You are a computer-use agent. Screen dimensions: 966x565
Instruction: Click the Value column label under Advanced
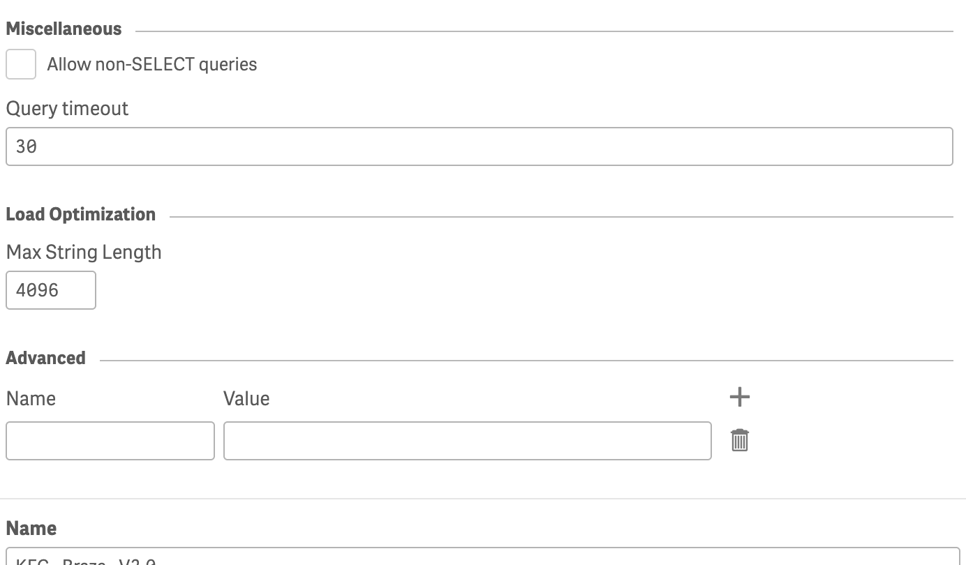coord(246,398)
